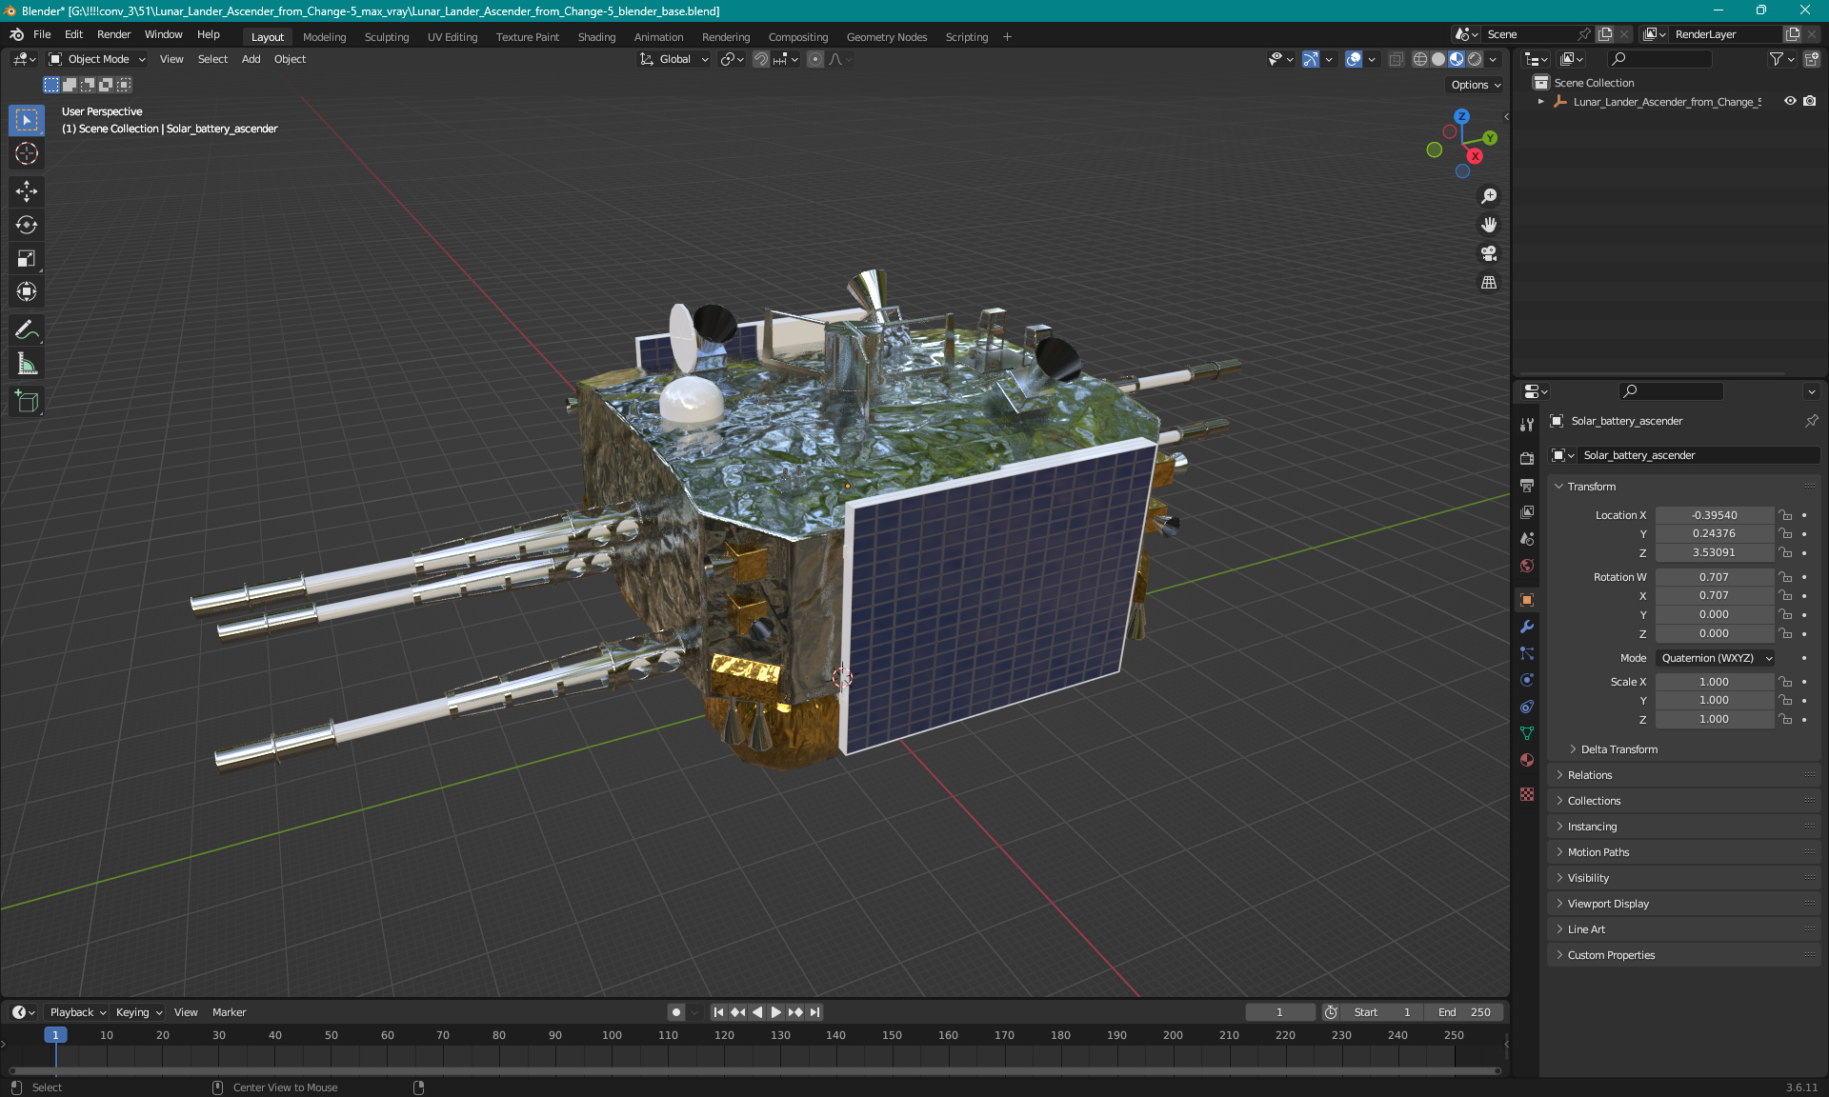The height and width of the screenshot is (1097, 1829).
Task: Open rotation Mode Quaternion dropdown
Action: click(1717, 658)
